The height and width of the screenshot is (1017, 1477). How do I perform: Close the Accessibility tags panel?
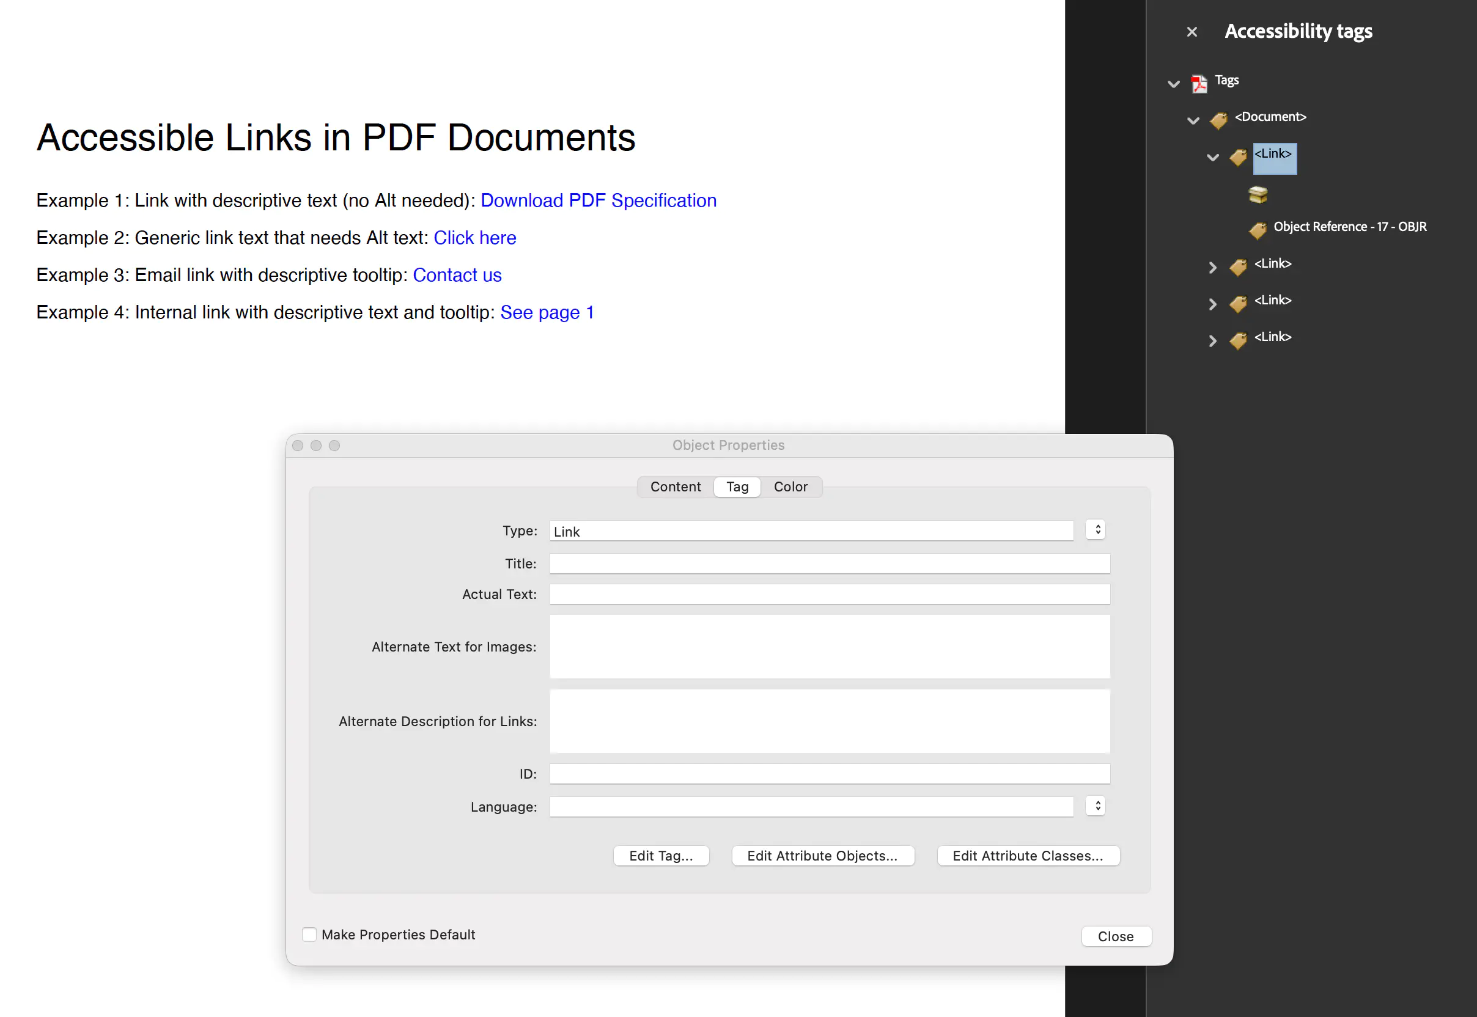[x=1192, y=32]
